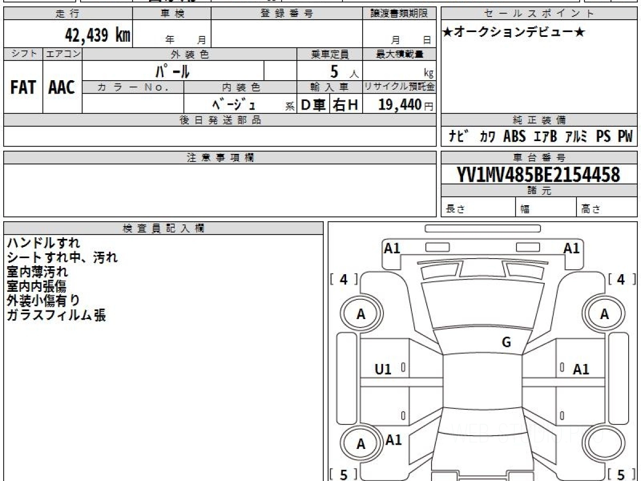Click the 室内薄汚れ note line

tap(37, 271)
